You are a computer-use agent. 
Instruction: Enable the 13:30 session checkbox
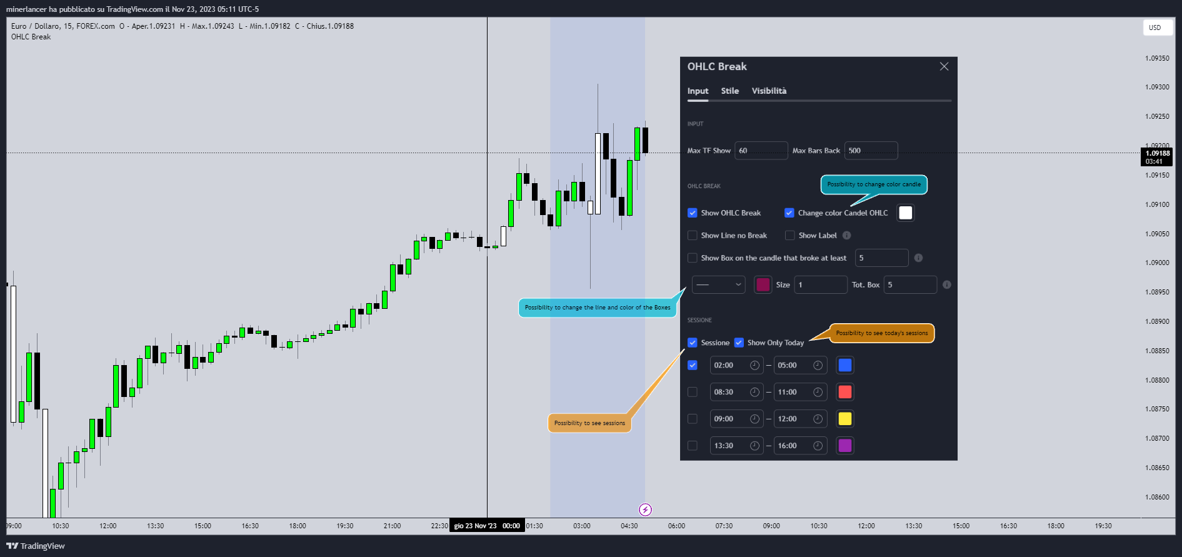pos(692,446)
